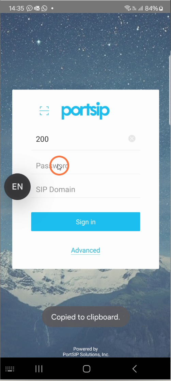Viewport: 171px width, 381px height.
Task: Focus the SIP Domain input field
Action: (85, 189)
